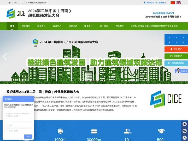
Task: Click the handshake icon above 500+
Action: (x=161, y=131)
